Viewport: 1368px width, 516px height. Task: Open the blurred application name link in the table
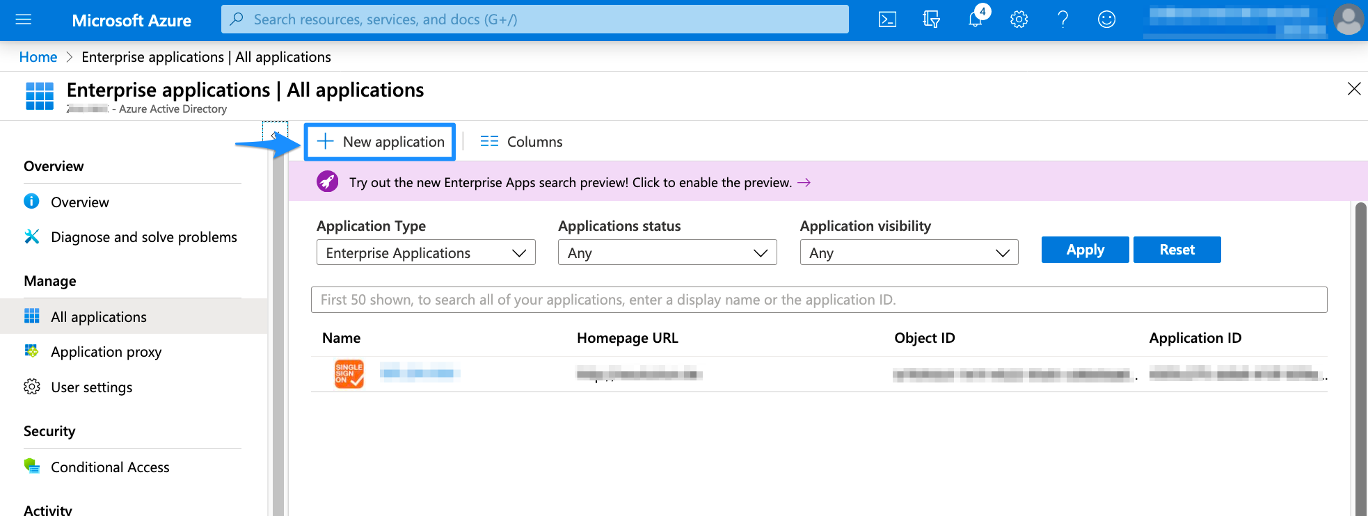[x=420, y=373]
